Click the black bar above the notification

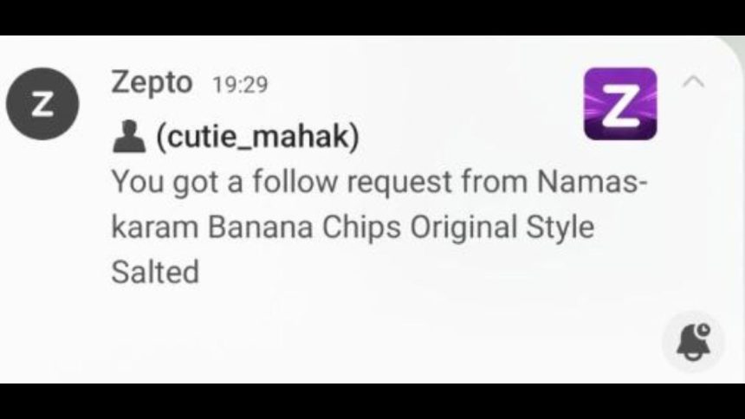click(x=372, y=17)
